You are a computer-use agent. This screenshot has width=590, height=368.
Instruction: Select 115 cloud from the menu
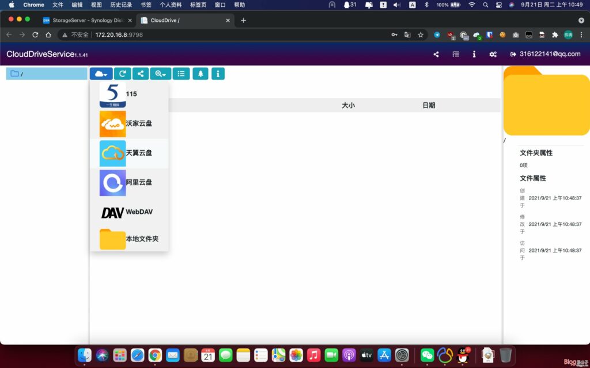(x=129, y=94)
